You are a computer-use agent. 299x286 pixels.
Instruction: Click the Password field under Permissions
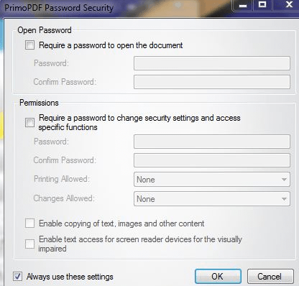tap(212, 142)
